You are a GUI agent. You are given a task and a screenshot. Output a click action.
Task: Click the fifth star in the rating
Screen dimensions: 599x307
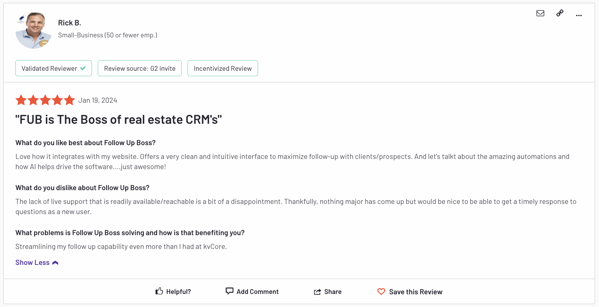(69, 100)
